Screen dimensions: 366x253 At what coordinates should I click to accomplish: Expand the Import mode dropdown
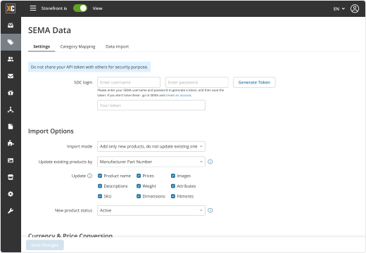pos(151,146)
